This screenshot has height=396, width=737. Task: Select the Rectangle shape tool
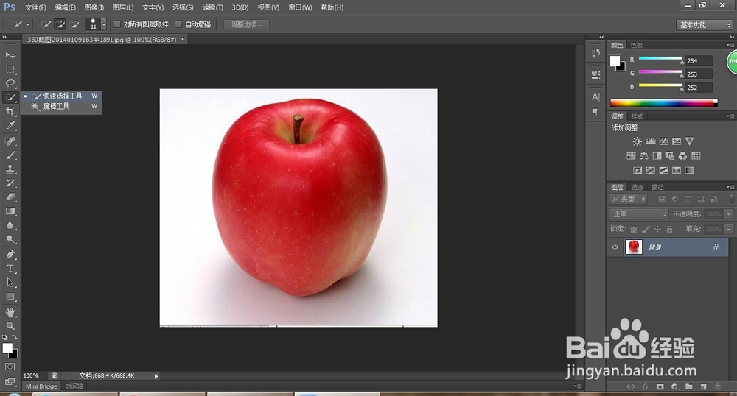[10, 297]
